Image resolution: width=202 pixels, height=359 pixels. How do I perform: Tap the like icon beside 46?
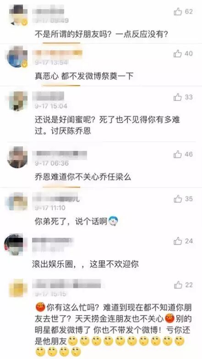point(178,154)
